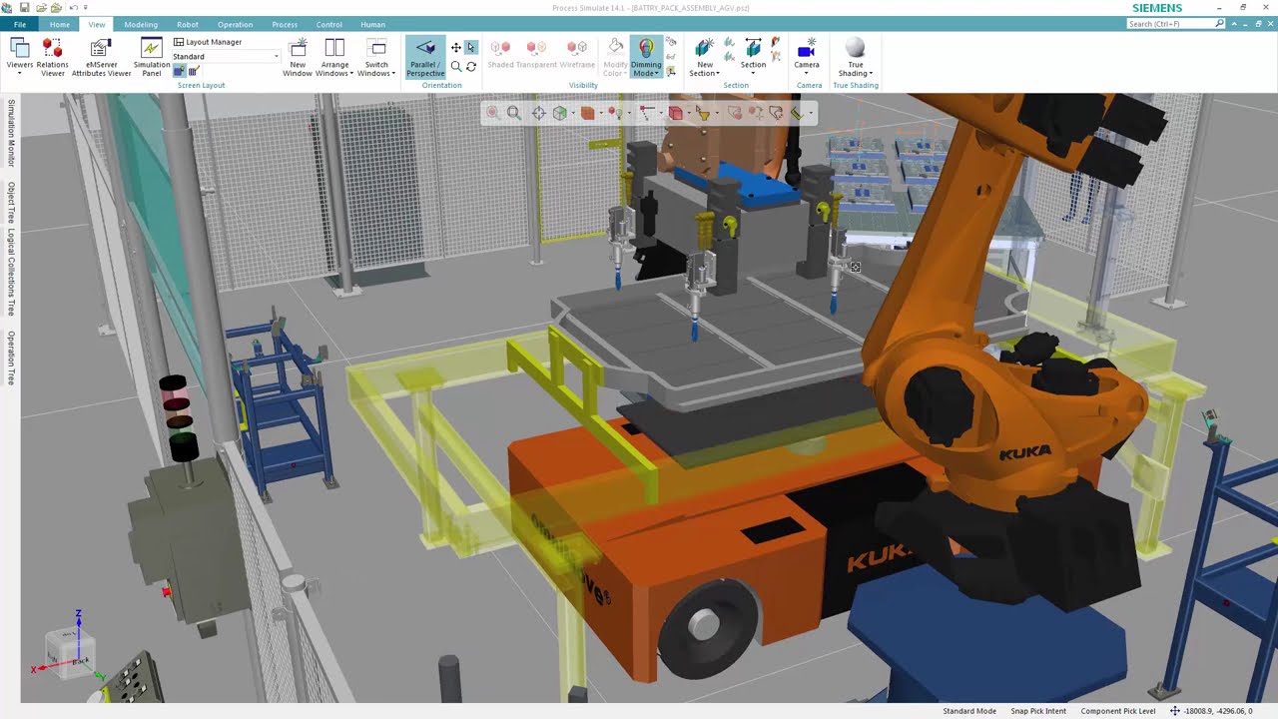Click the Layout Manager button
This screenshot has width=1278, height=719.
pyautogui.click(x=208, y=42)
